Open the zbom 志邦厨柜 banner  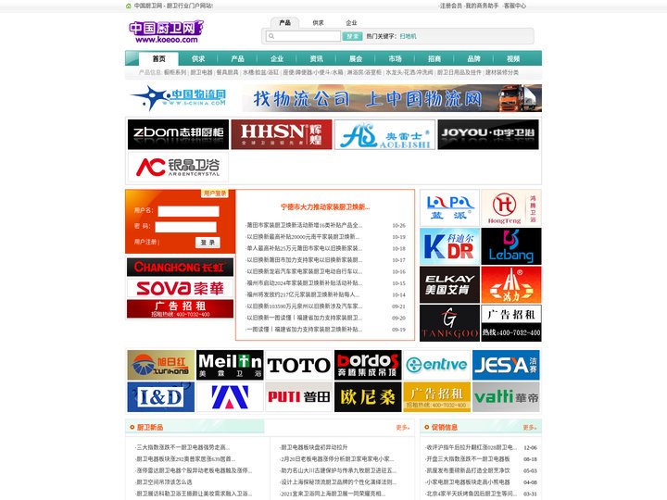pyautogui.click(x=178, y=134)
